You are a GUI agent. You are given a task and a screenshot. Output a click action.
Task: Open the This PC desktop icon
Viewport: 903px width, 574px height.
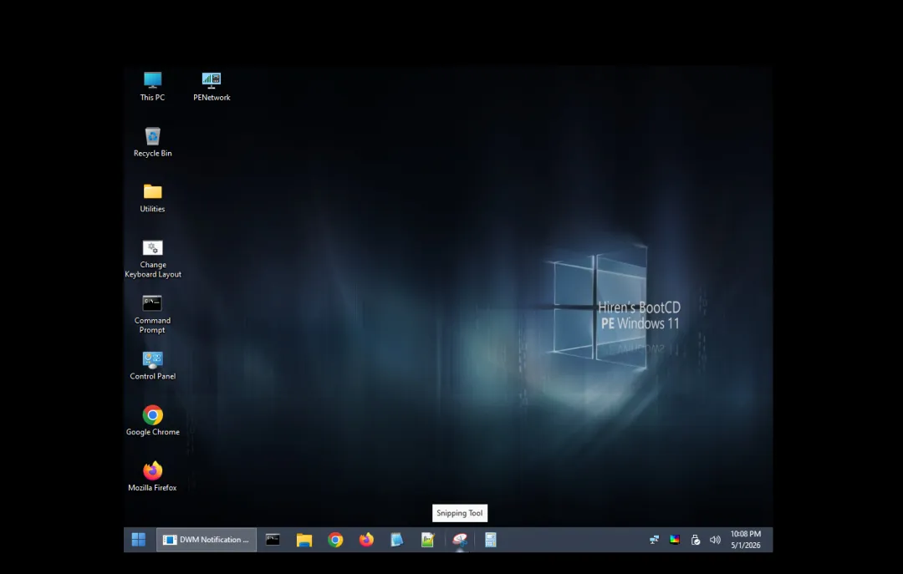click(x=153, y=86)
